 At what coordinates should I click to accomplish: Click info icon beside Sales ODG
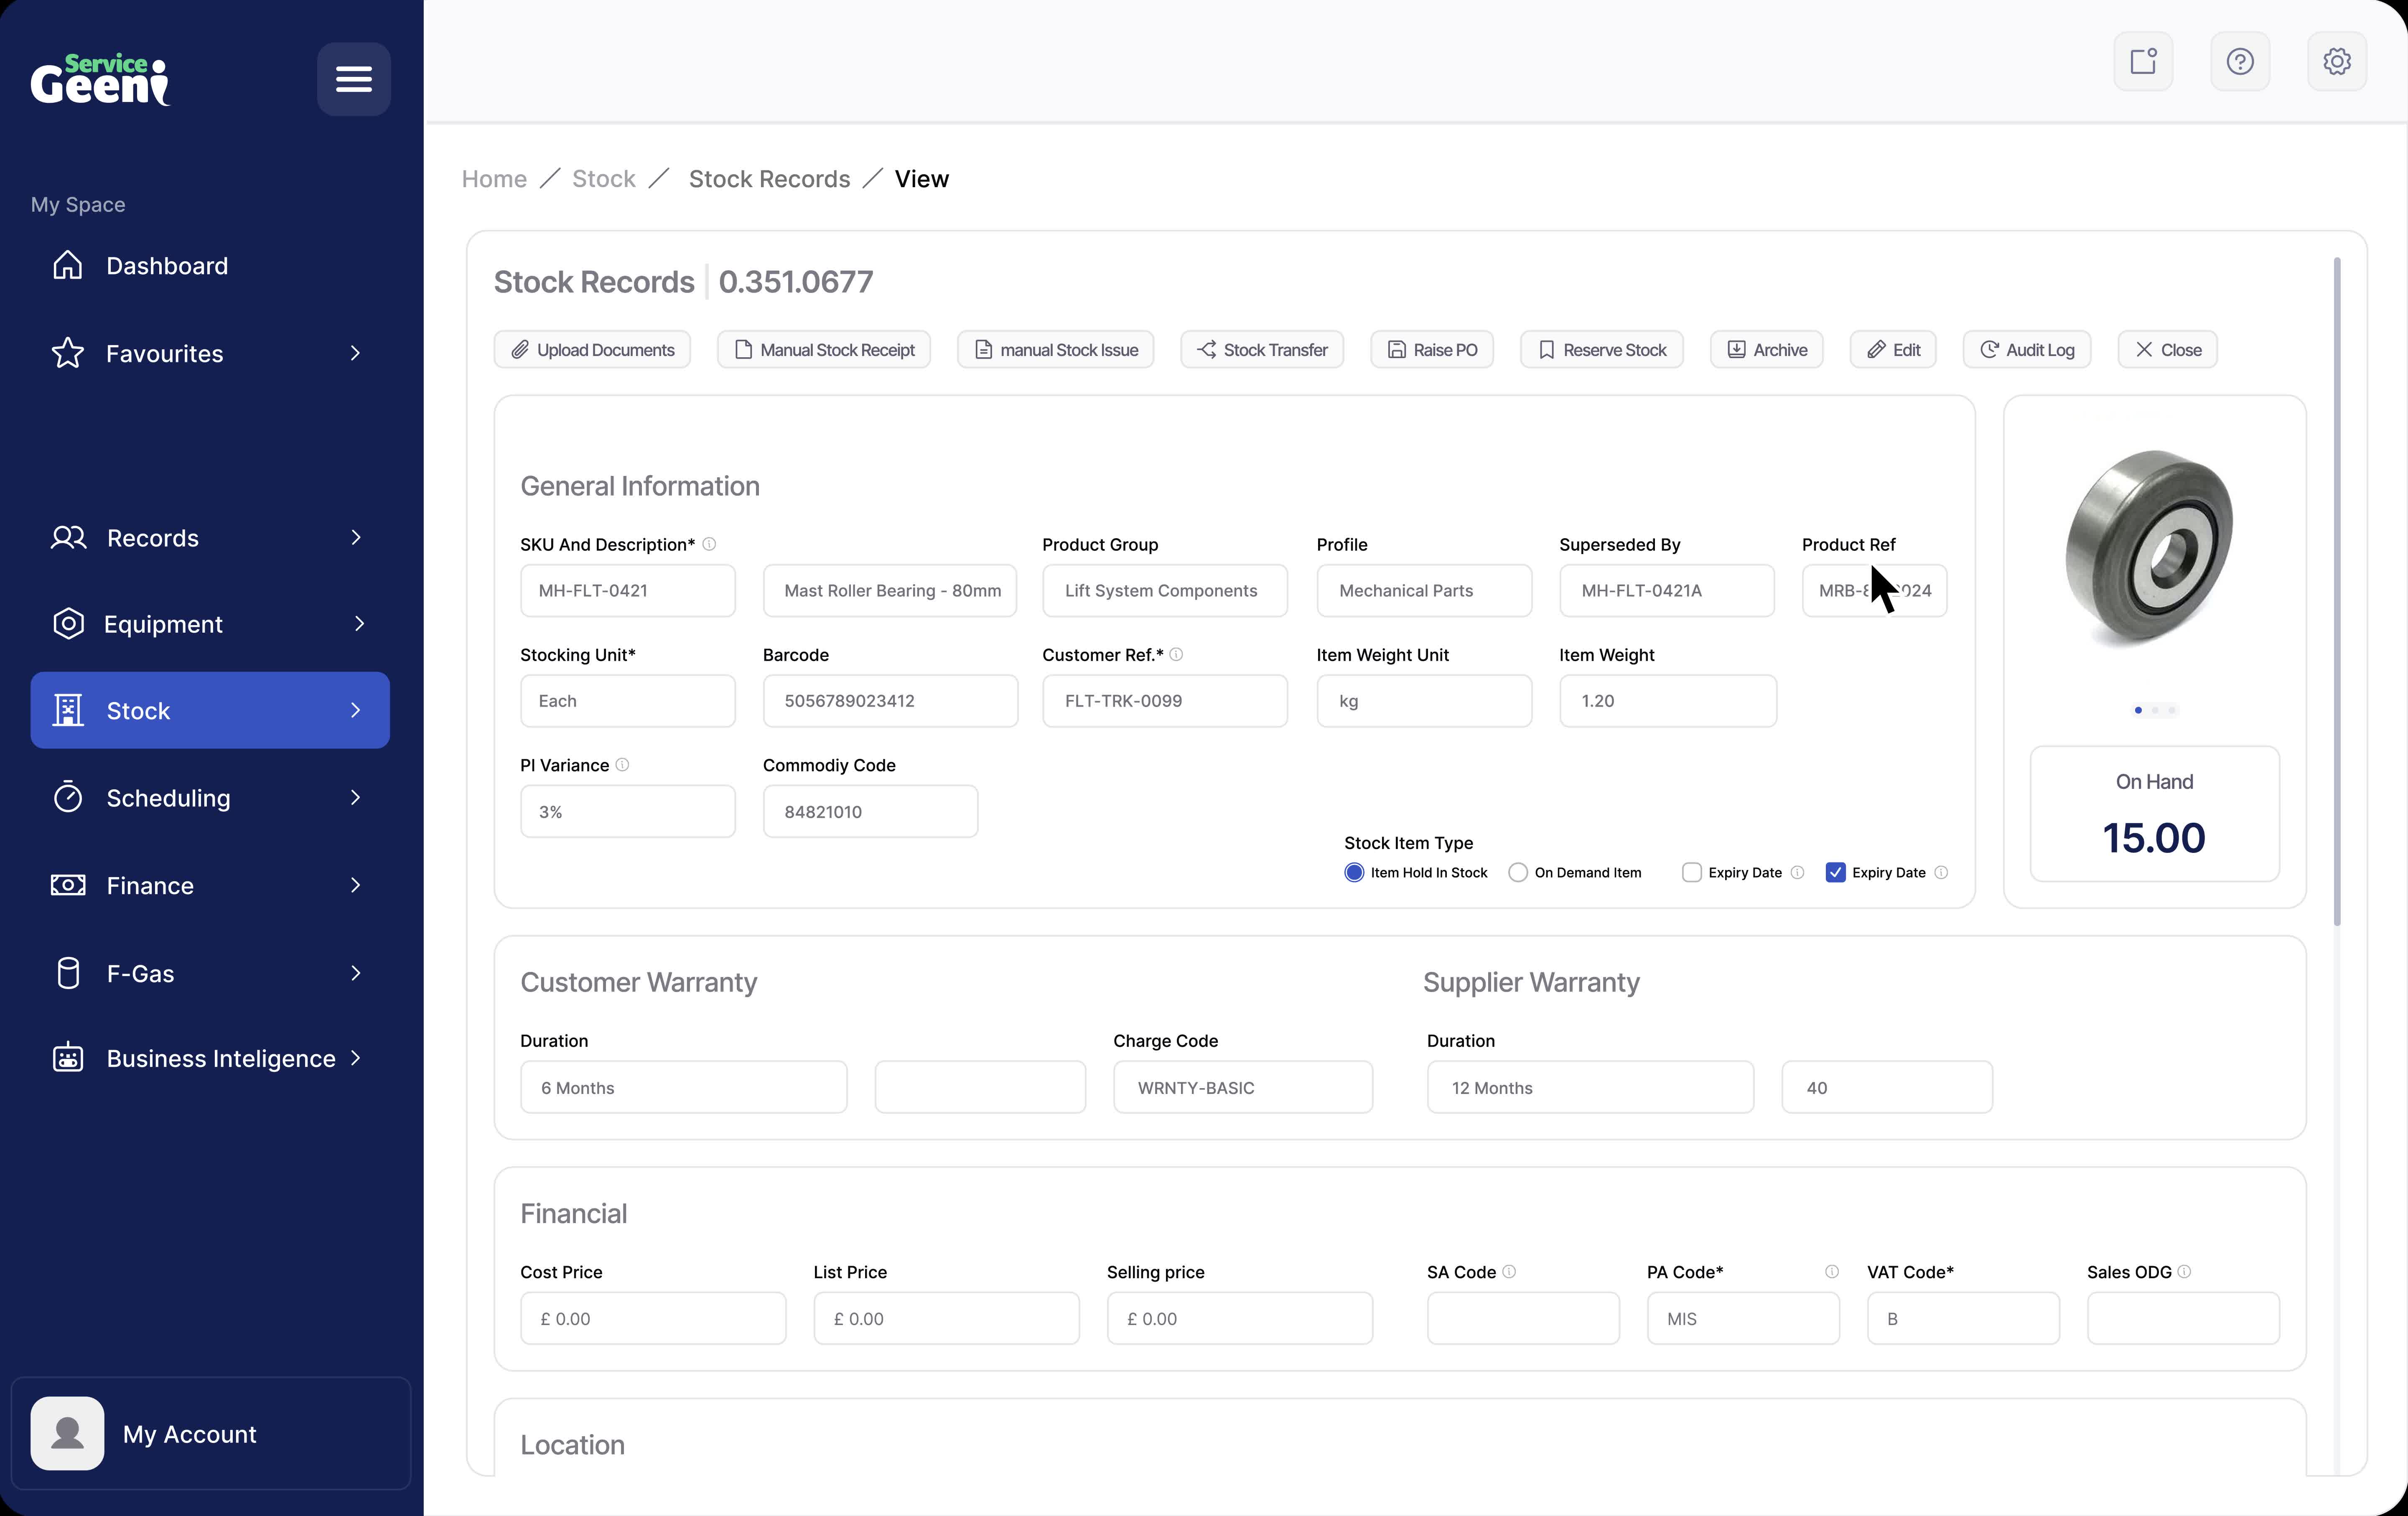tap(2184, 1271)
